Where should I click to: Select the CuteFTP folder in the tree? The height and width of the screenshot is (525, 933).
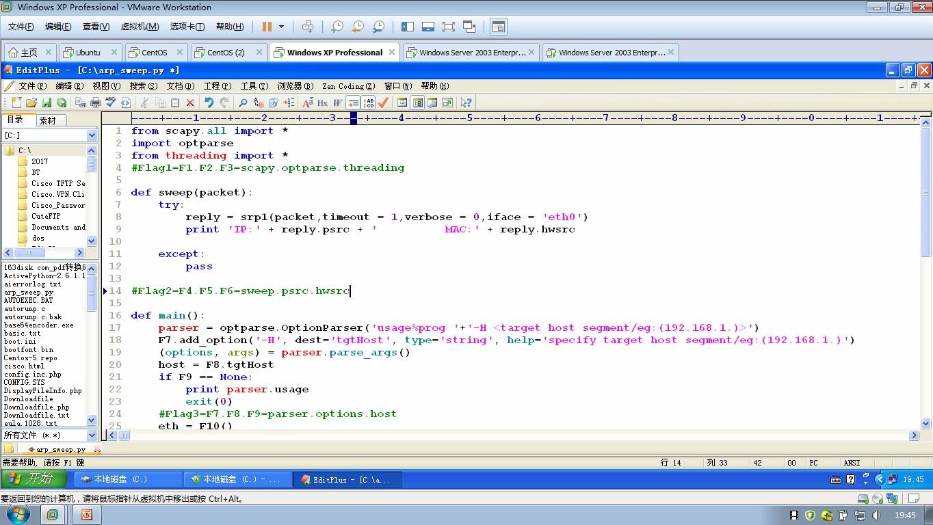45,216
